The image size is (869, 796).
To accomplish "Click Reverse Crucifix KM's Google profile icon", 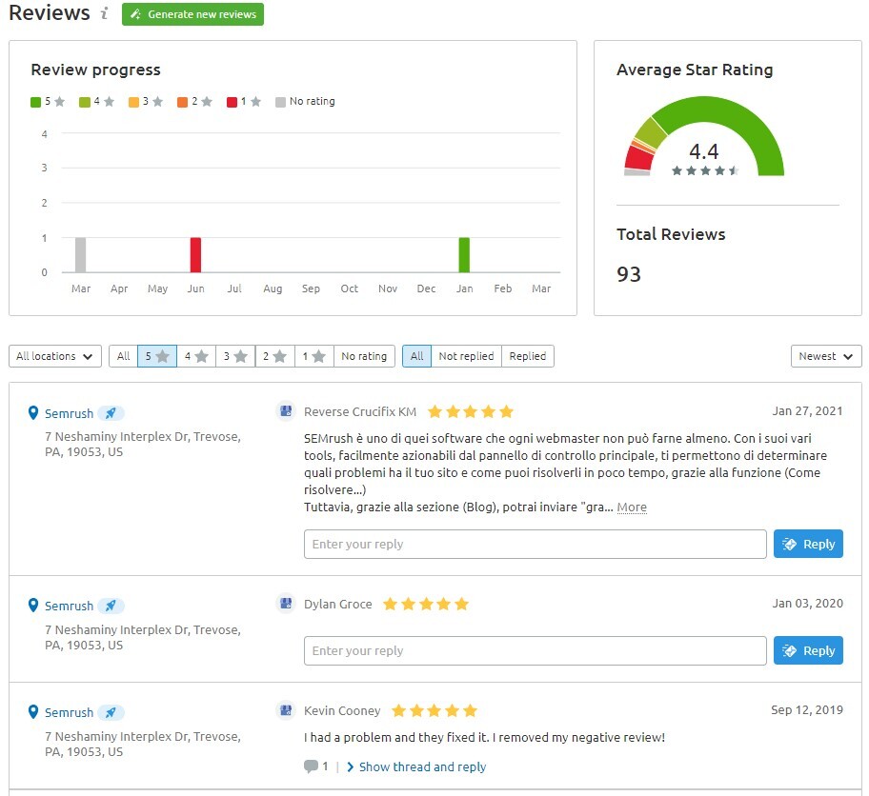I will [285, 409].
